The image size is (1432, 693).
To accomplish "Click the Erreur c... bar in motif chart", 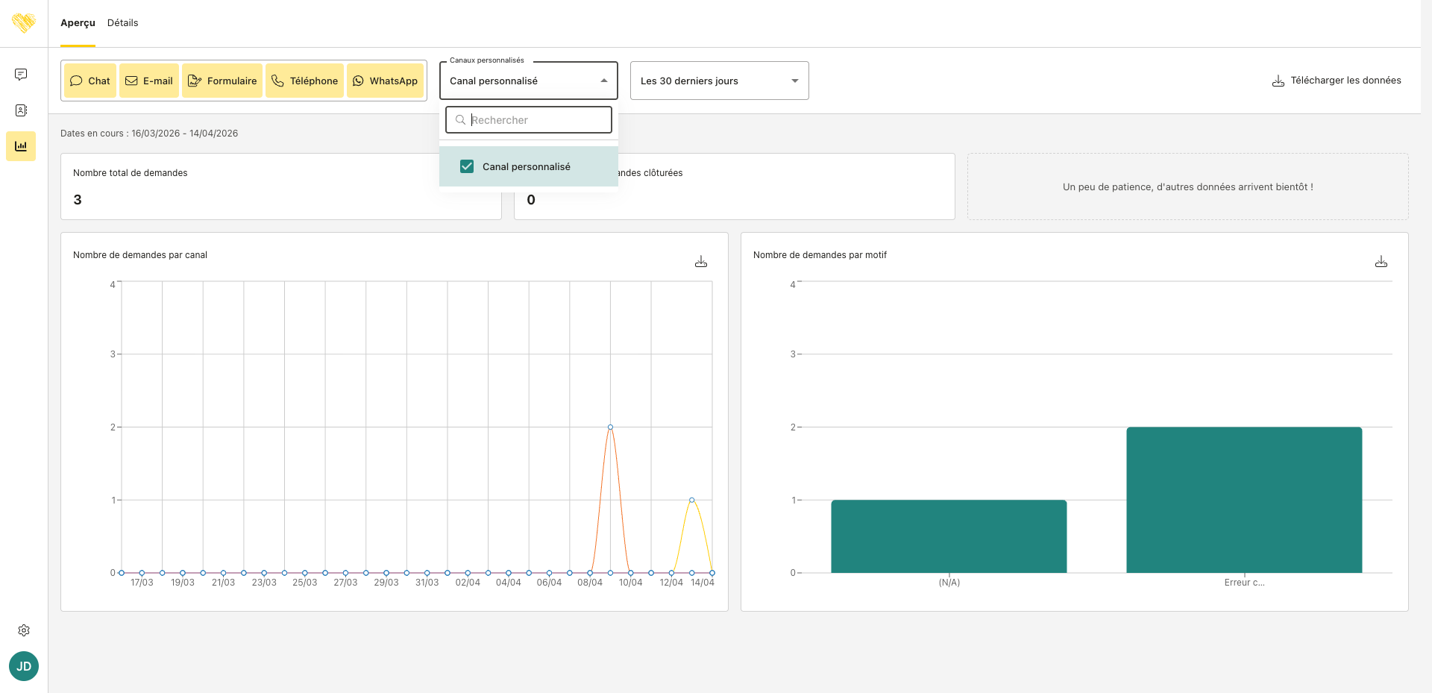I will [1244, 500].
